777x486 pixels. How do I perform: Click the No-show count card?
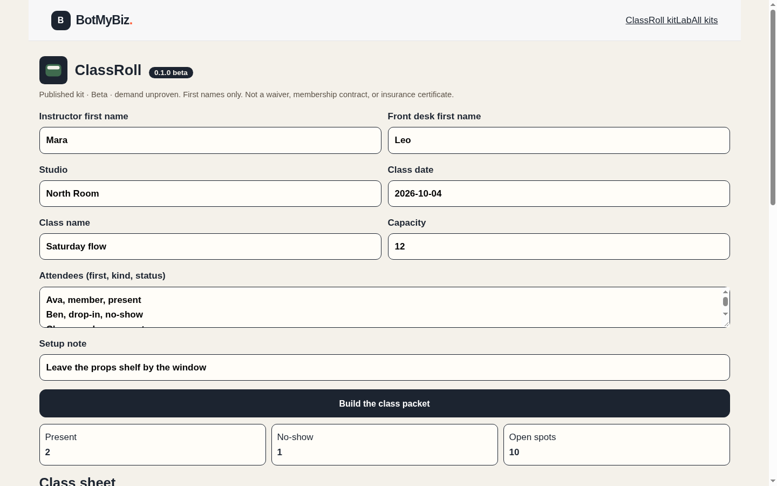385,444
